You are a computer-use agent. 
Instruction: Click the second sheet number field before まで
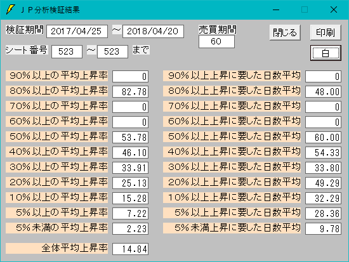click(x=112, y=51)
